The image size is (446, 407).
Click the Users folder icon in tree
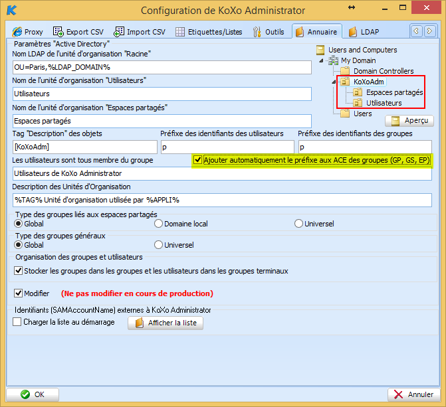click(345, 114)
